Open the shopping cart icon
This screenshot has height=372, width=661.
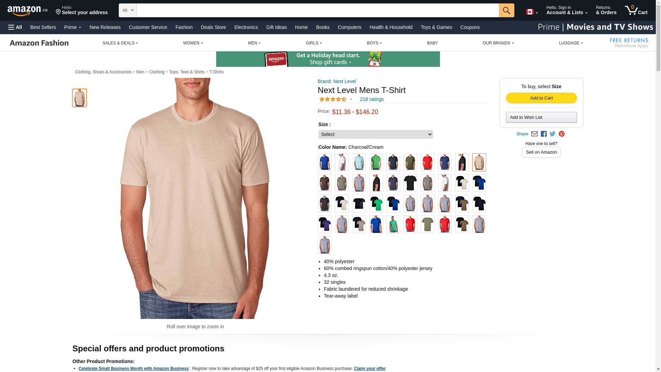coord(636,10)
